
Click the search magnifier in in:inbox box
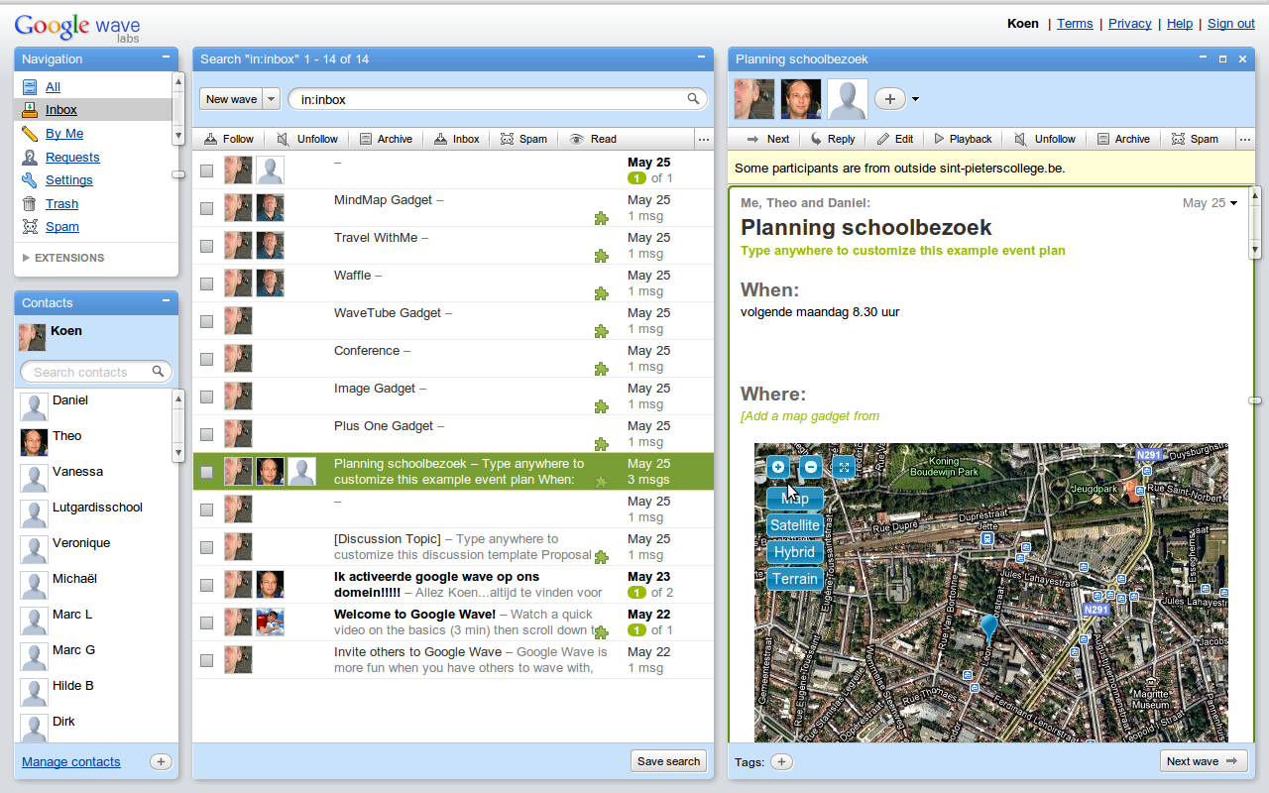point(694,99)
